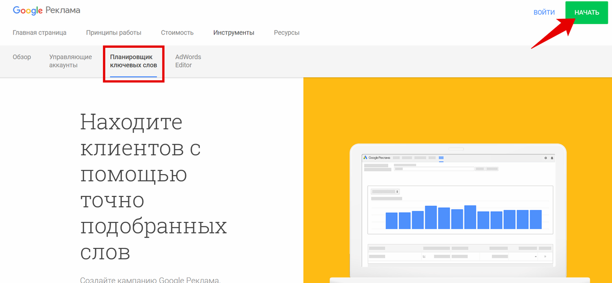Open the Принципы работы menu item

(114, 33)
